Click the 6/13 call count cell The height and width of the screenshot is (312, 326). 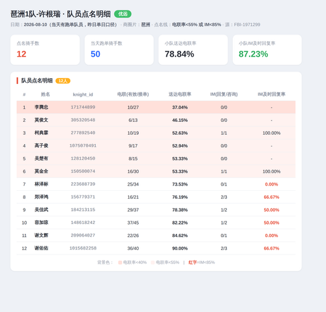tap(133, 120)
